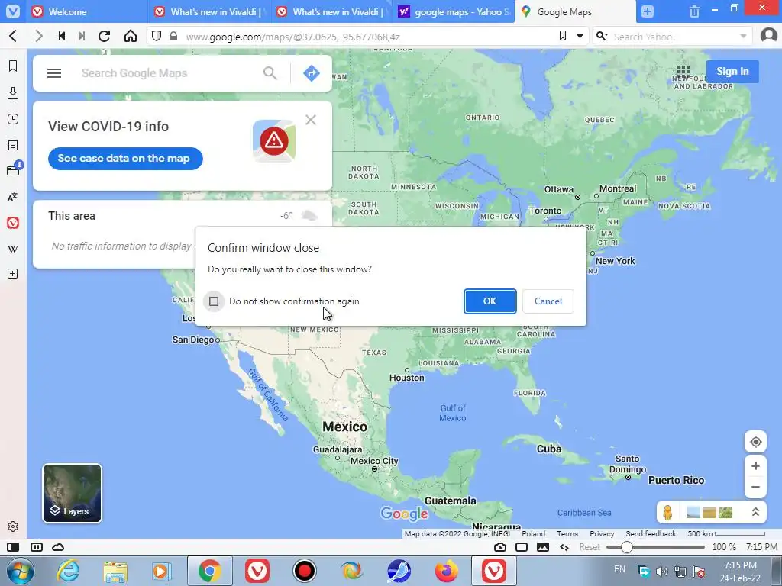Select the Pegman Street View icon
782x586 pixels.
[667, 512]
